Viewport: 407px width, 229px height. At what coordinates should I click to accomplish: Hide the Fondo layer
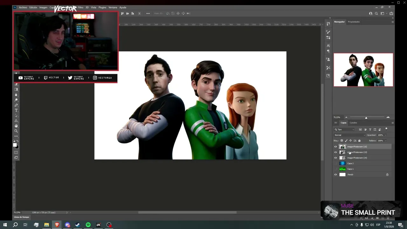click(x=335, y=175)
